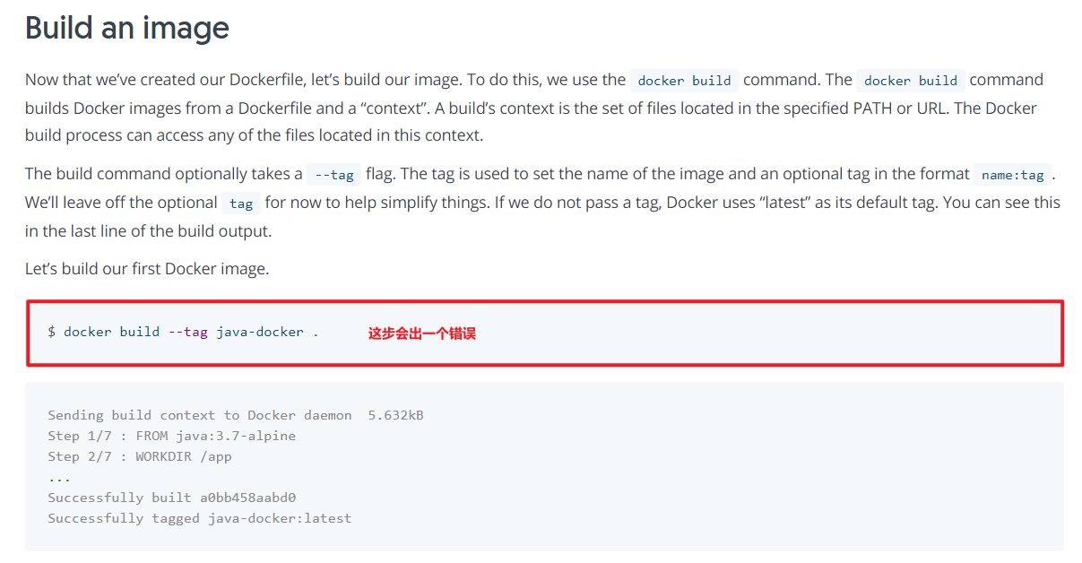Click the "$" prompt in the command block

(52, 332)
